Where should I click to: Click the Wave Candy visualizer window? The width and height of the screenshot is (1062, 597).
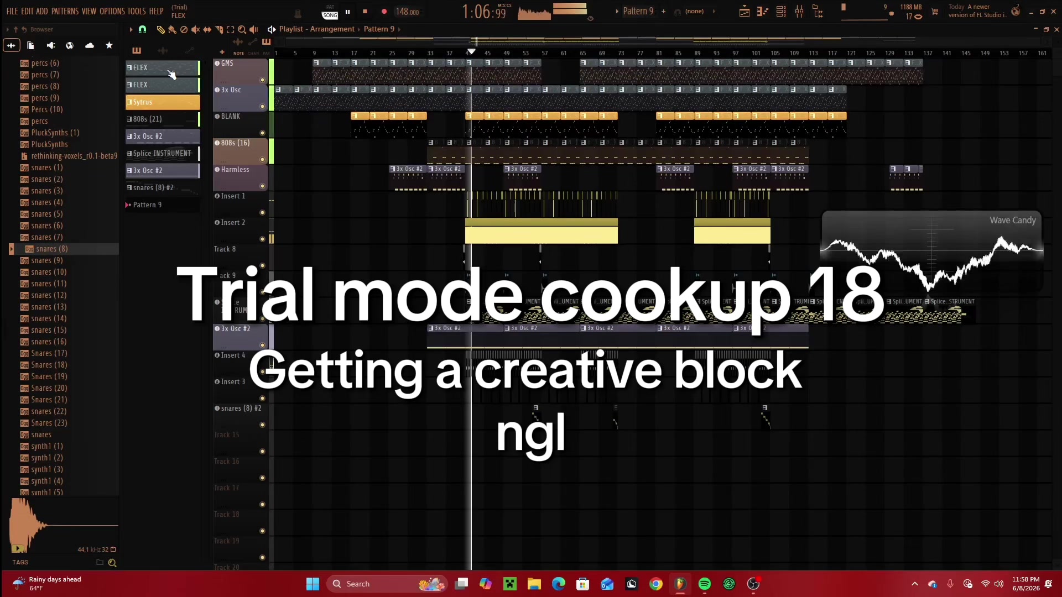(x=932, y=252)
